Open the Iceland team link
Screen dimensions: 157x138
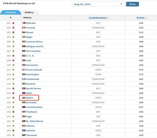(x=30, y=130)
